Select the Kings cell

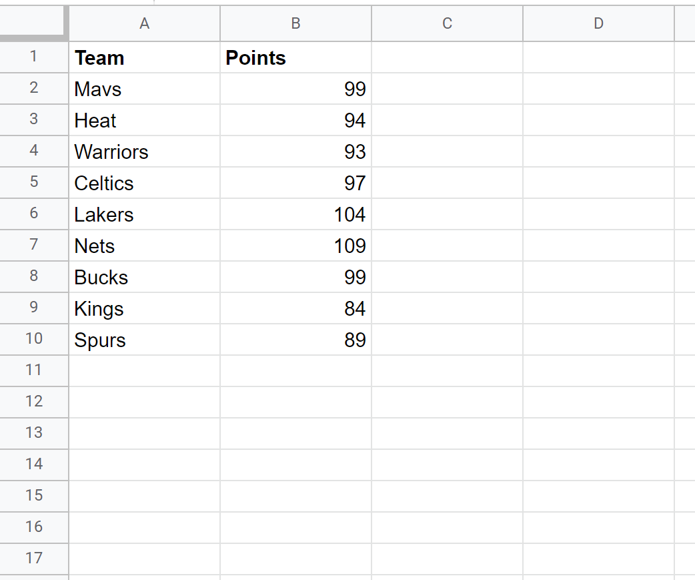pyautogui.click(x=144, y=308)
